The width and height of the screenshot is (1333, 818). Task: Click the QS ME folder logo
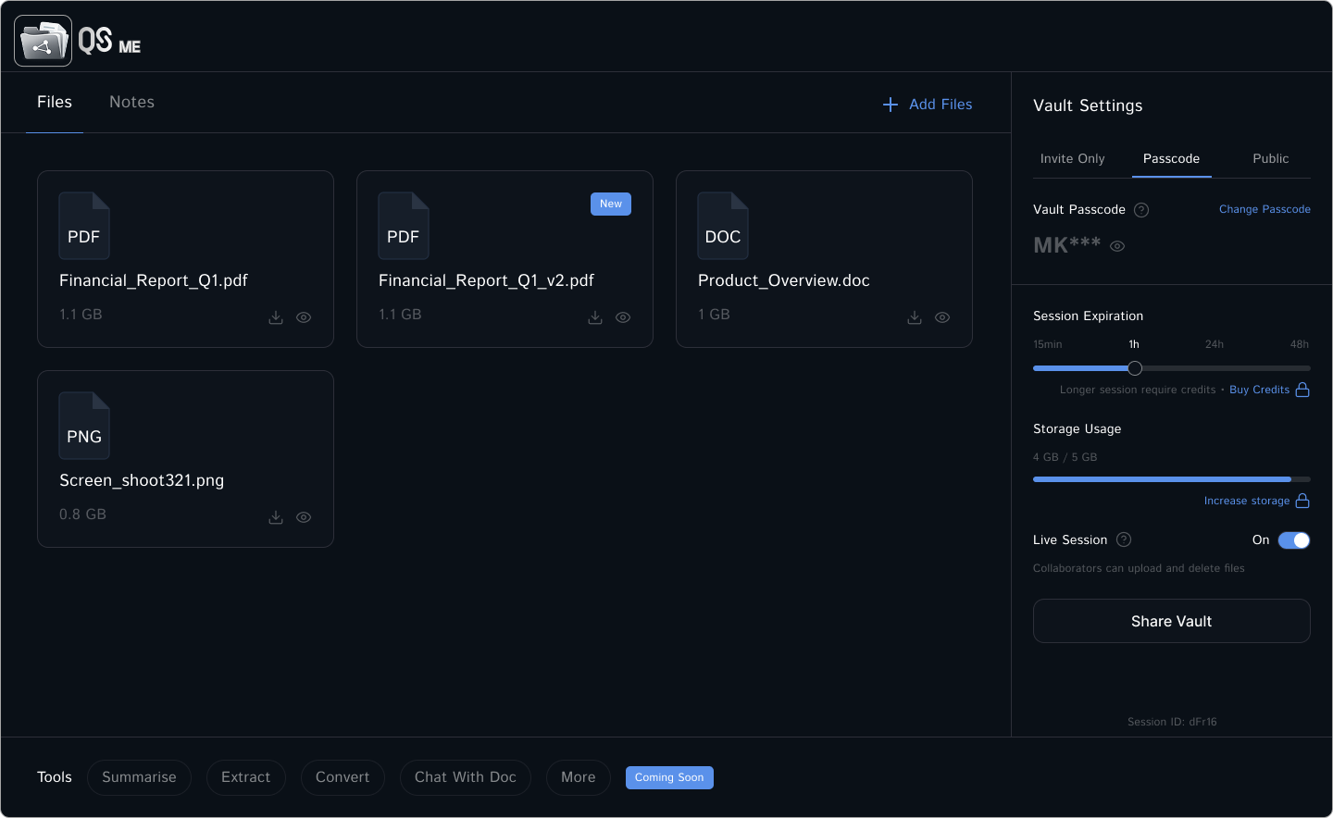[43, 41]
